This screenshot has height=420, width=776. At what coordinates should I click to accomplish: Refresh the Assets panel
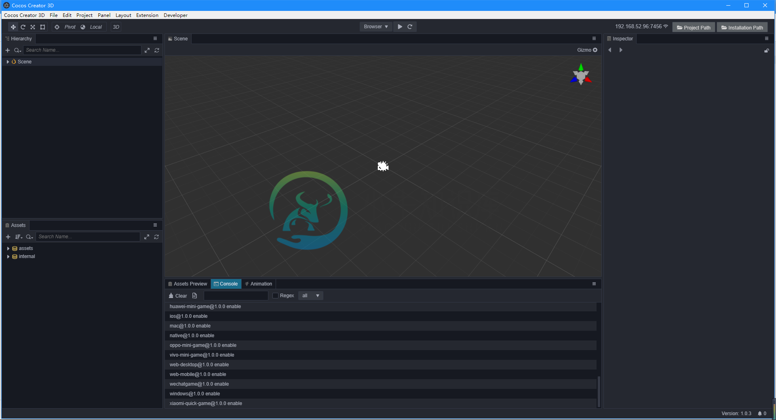click(156, 237)
